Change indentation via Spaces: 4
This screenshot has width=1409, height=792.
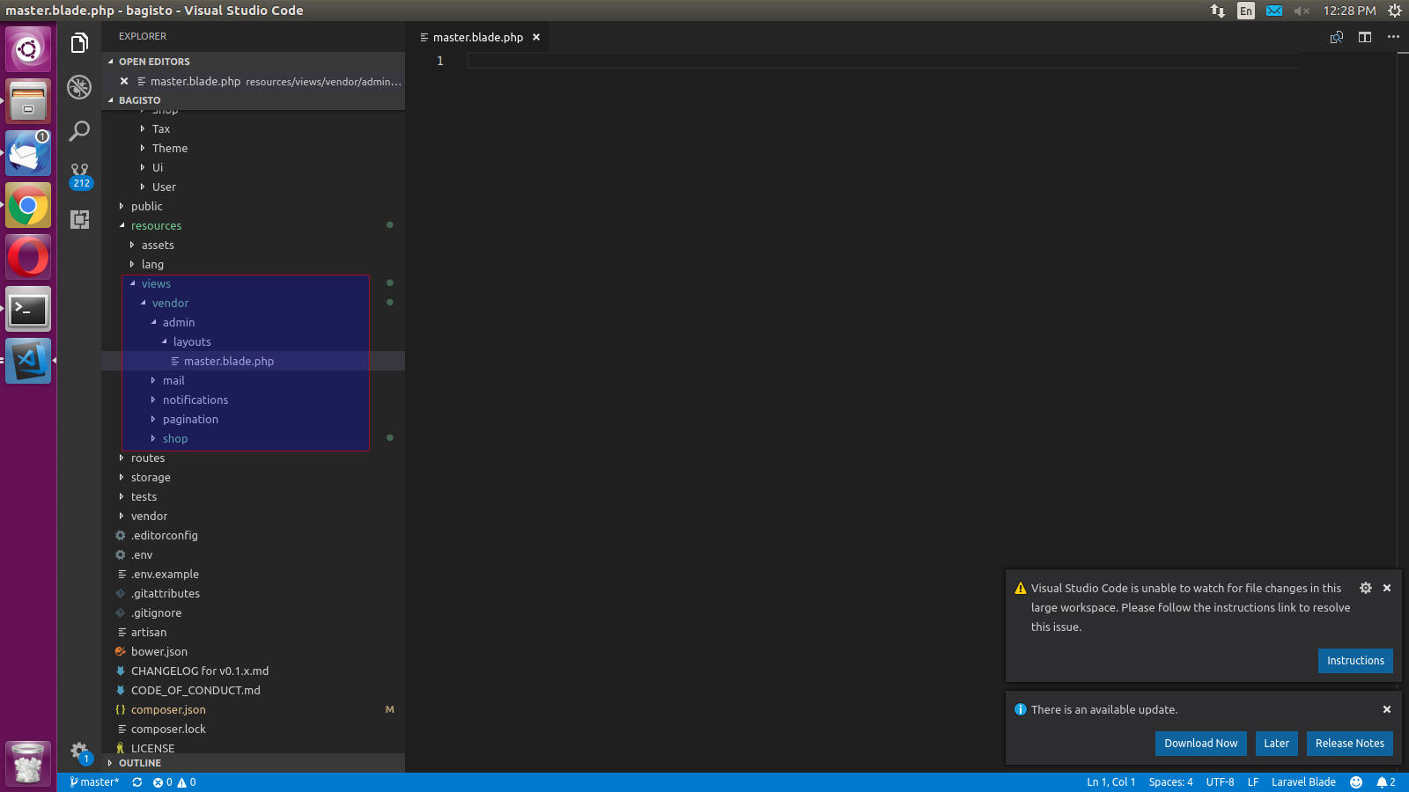[x=1171, y=782]
